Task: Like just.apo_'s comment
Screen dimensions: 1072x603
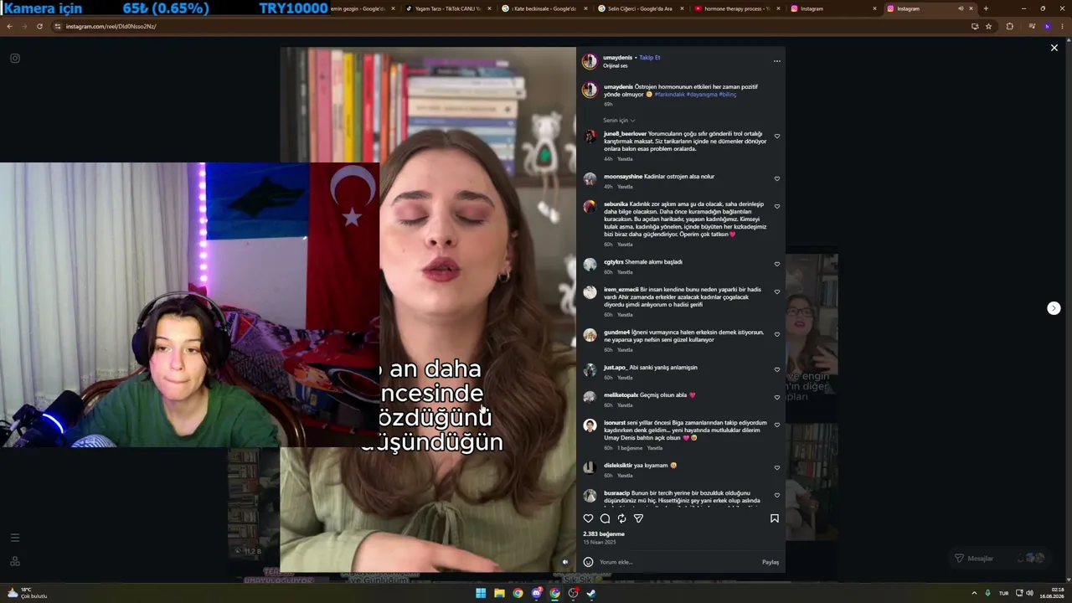Action: click(776, 369)
